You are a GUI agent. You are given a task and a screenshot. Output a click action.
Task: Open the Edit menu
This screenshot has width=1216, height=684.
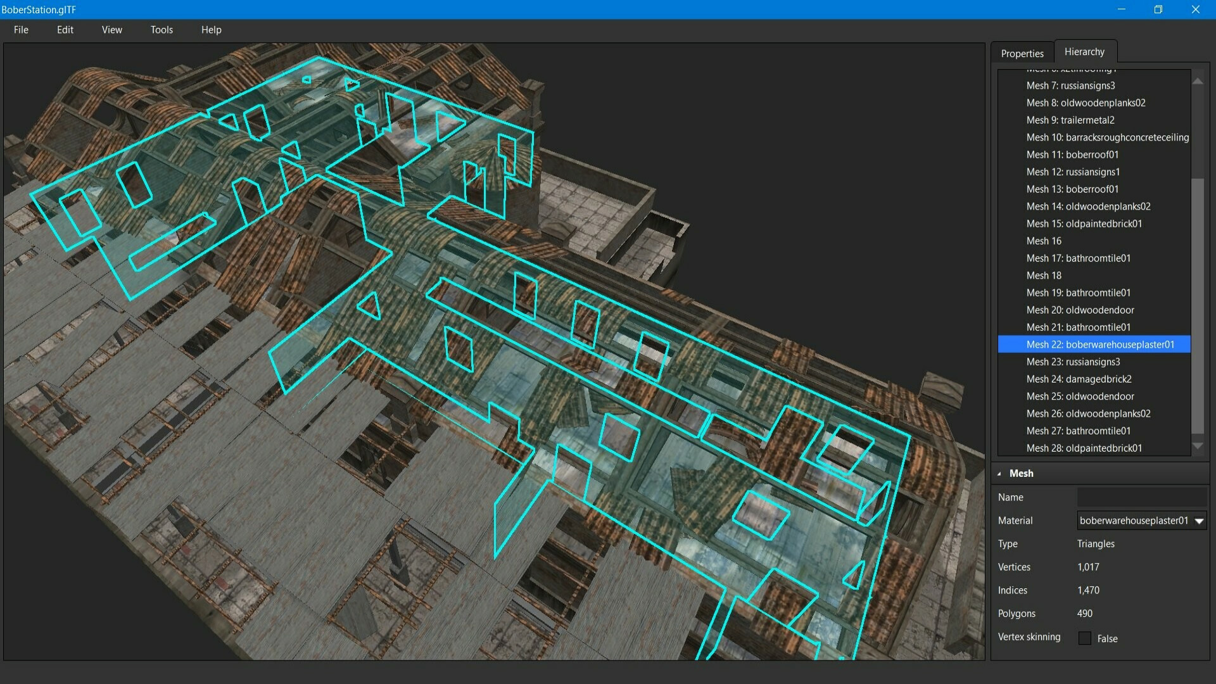coord(65,29)
